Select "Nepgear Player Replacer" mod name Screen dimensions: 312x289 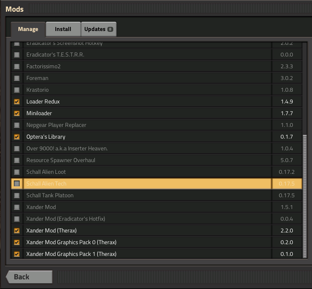pyautogui.click(x=56, y=125)
